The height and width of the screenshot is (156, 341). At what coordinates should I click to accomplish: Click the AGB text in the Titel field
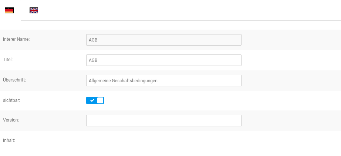[93, 60]
